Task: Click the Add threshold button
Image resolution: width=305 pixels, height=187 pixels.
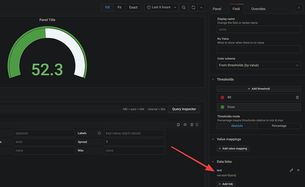Action: click(x=259, y=89)
